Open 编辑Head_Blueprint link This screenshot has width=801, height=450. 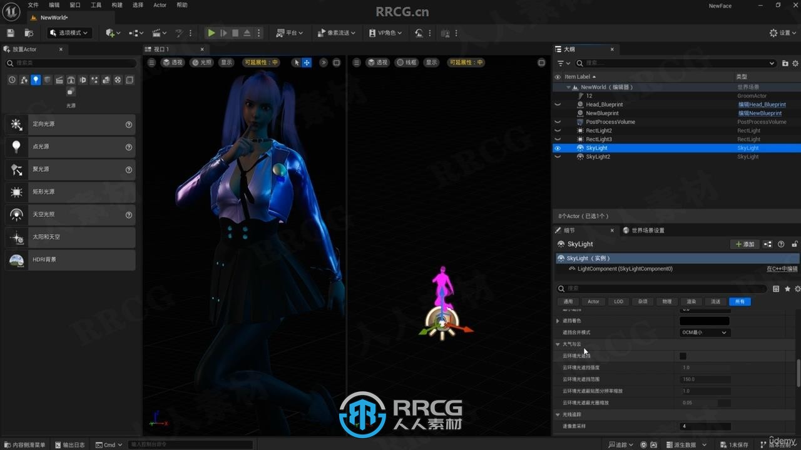tap(762, 104)
